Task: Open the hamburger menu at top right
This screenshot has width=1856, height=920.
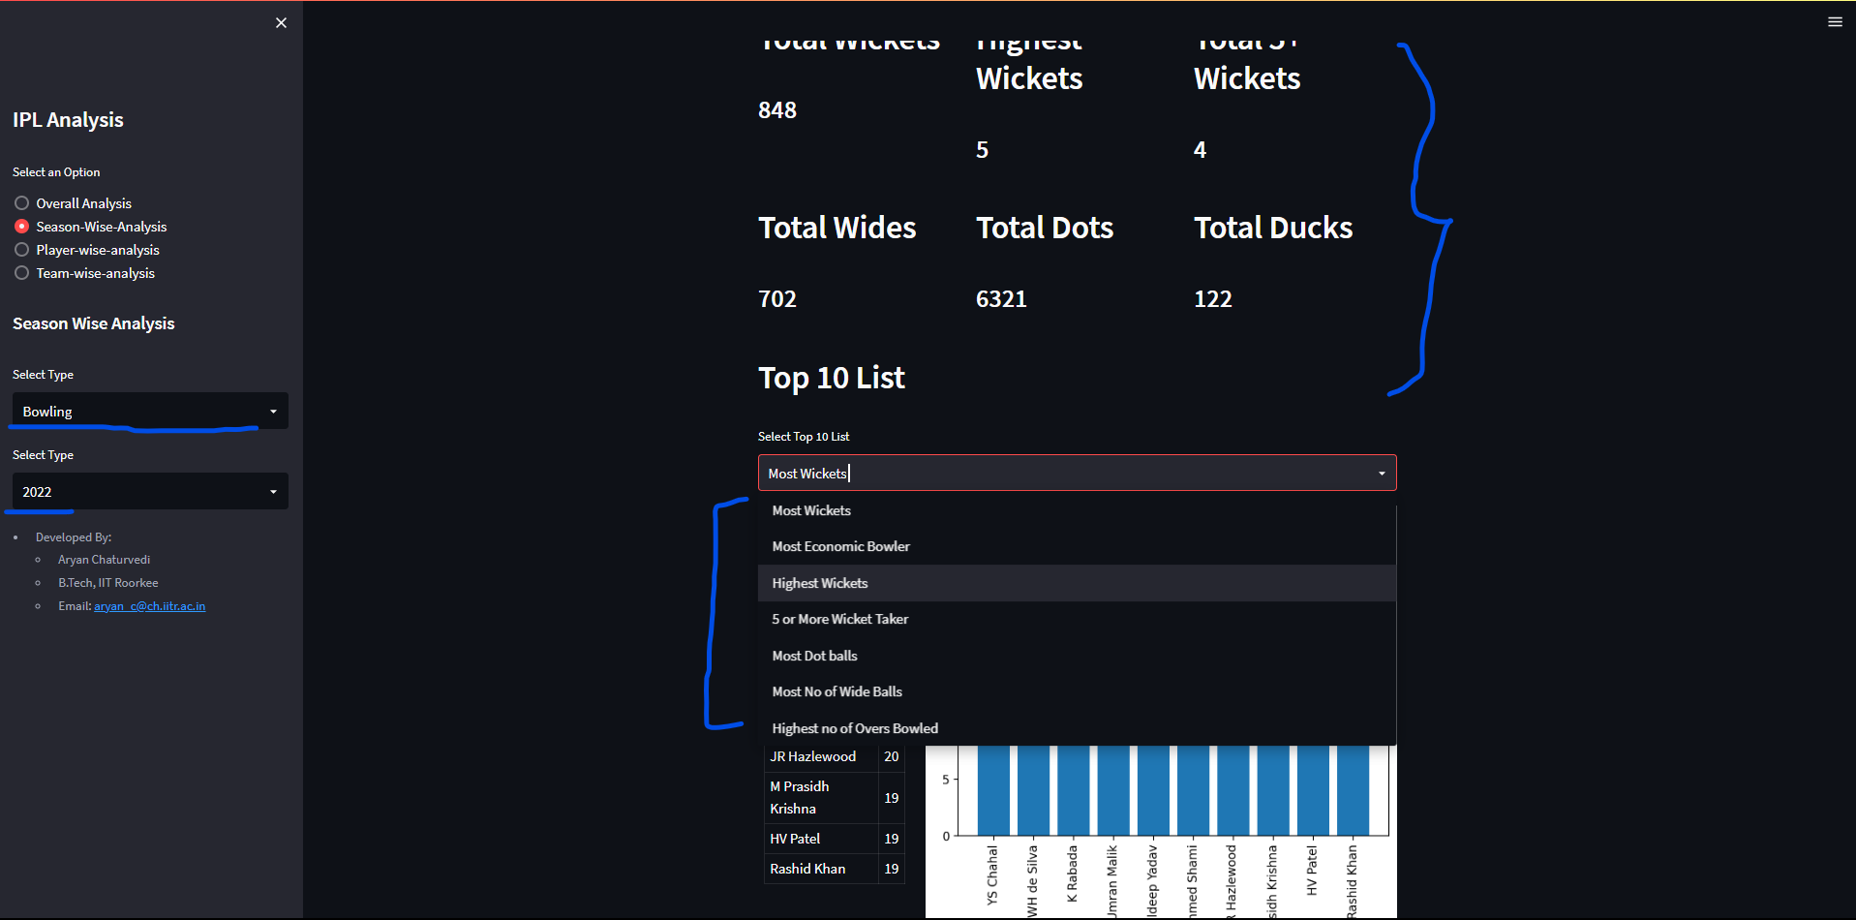Action: click(1834, 21)
